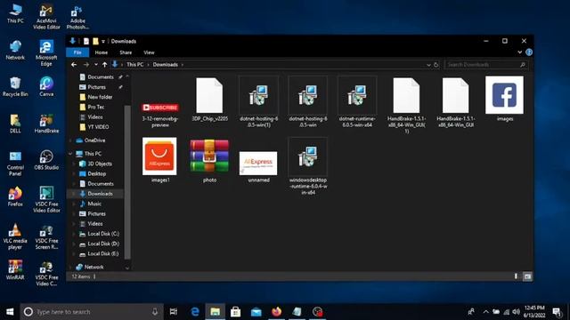Screen dimensions: 570x320
Task: Open Canva desktop shortcut
Action: [x=46, y=87]
